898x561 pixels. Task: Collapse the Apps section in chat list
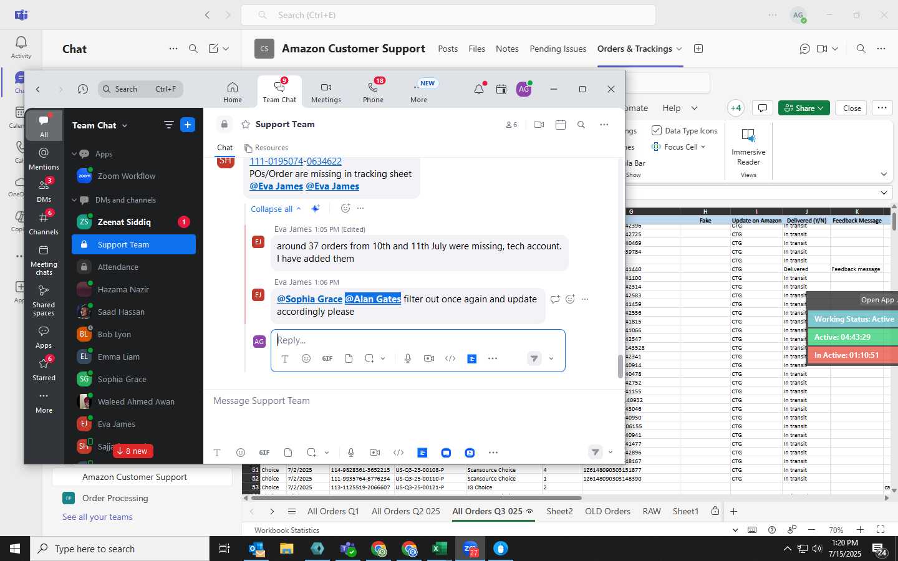(x=74, y=154)
